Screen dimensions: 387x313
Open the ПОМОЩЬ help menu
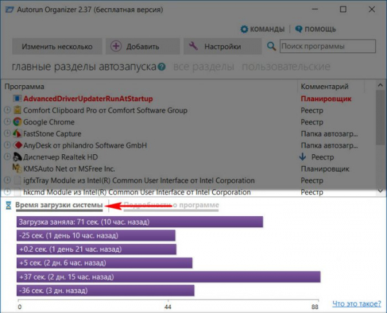315,29
